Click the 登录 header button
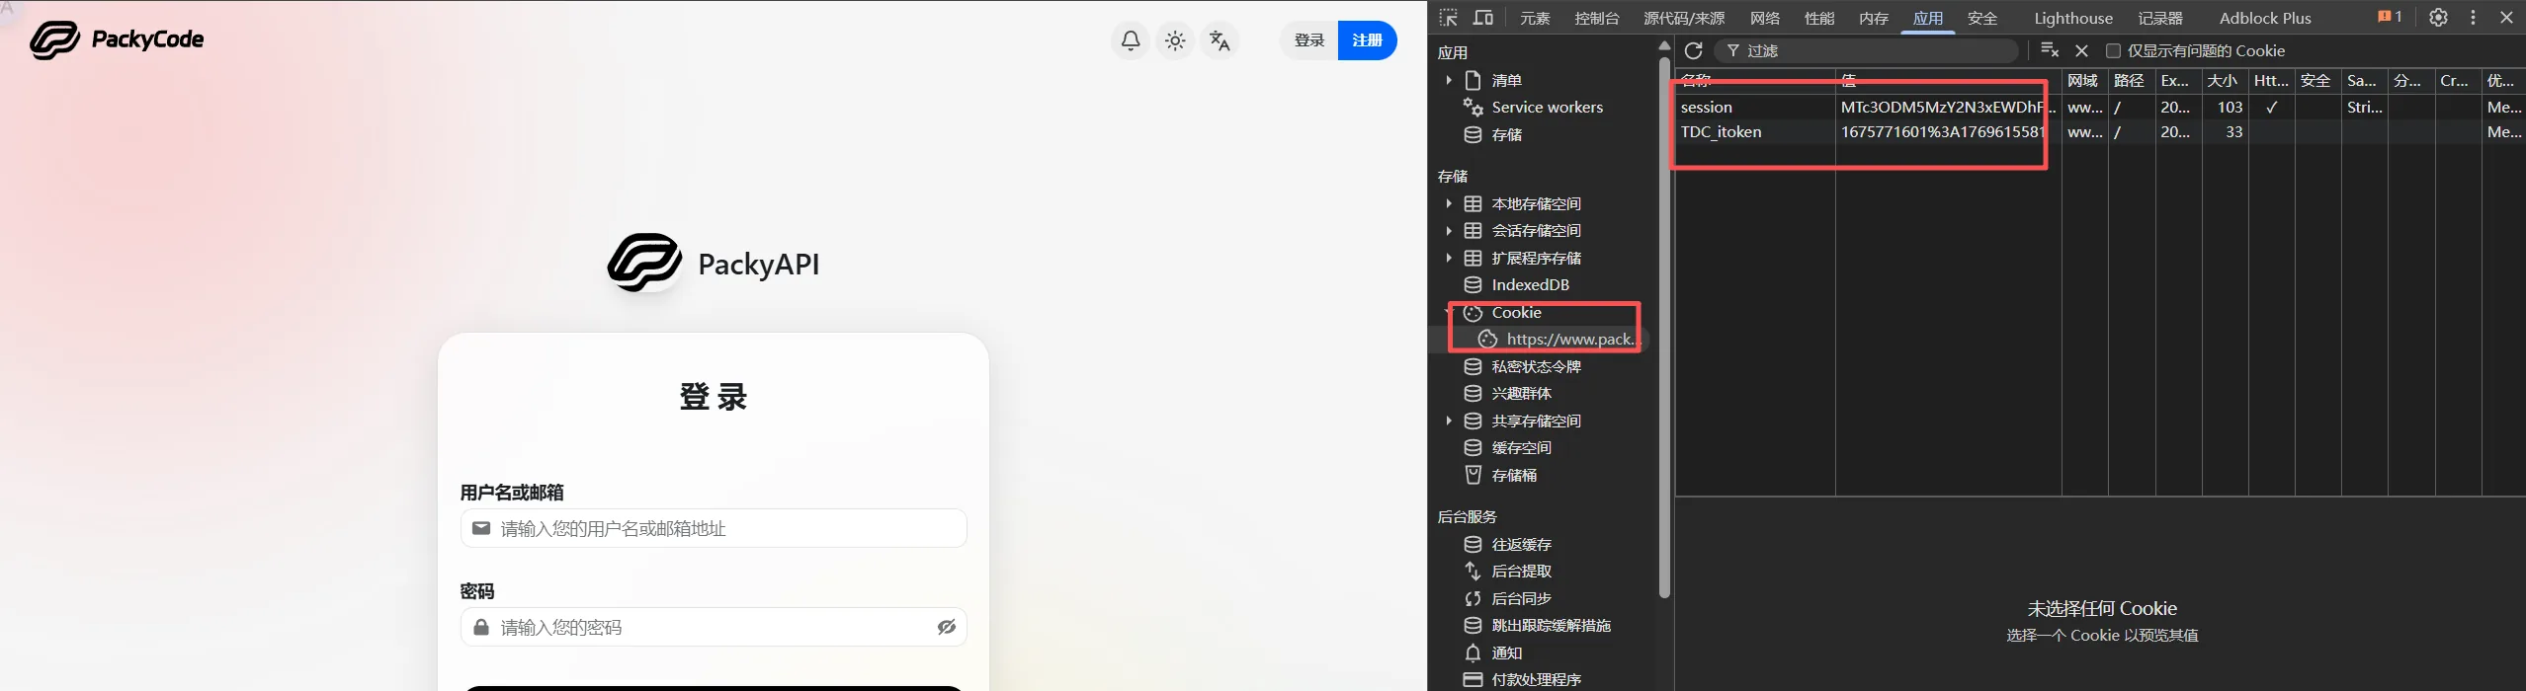This screenshot has height=691, width=2526. click(1308, 40)
